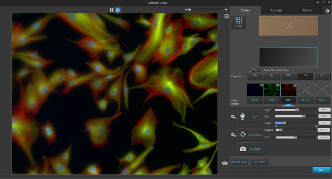The image size is (332, 179).
Task: Select the TX Red light source
Action: pos(305,101)
